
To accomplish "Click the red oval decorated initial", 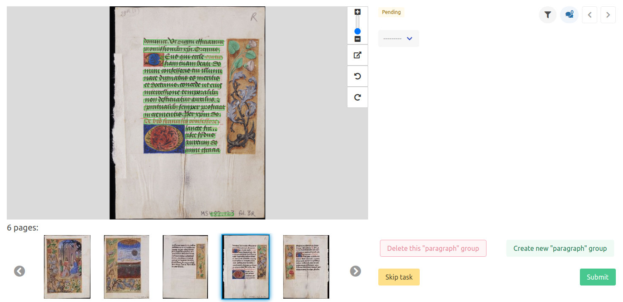I will point(164,139).
